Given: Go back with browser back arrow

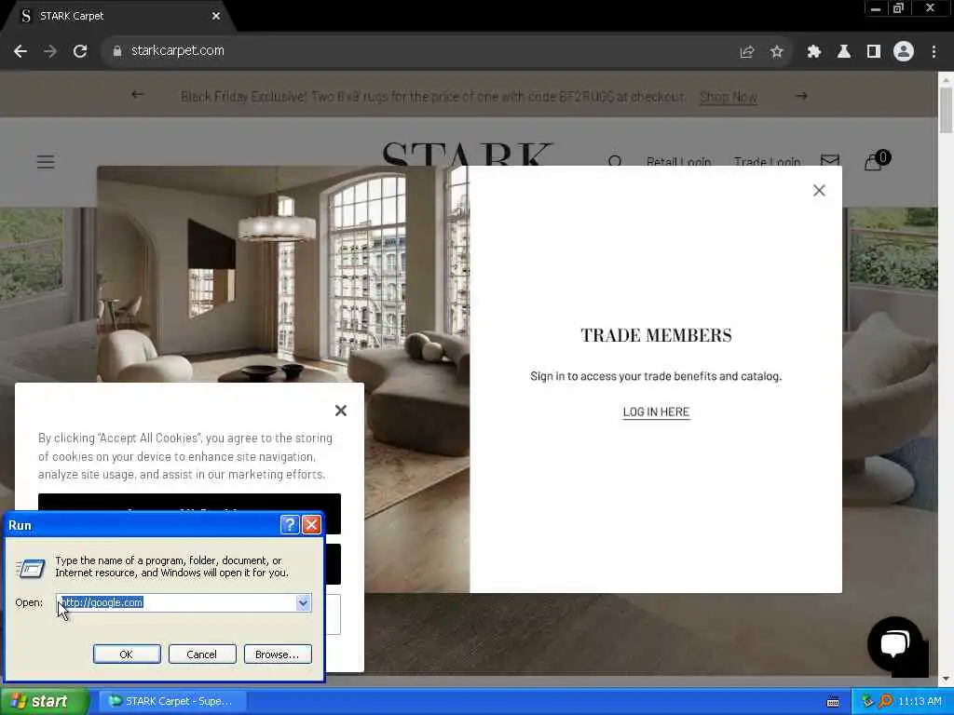Looking at the screenshot, I should pyautogui.click(x=20, y=51).
